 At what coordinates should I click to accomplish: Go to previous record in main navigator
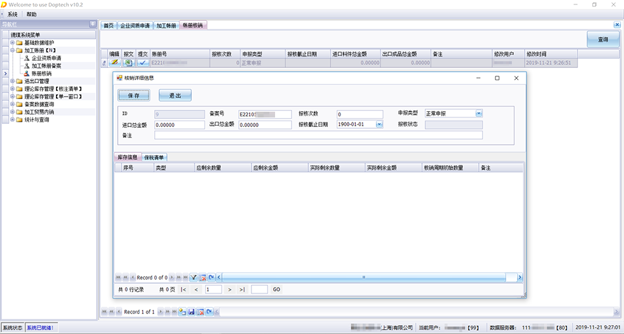click(x=118, y=312)
